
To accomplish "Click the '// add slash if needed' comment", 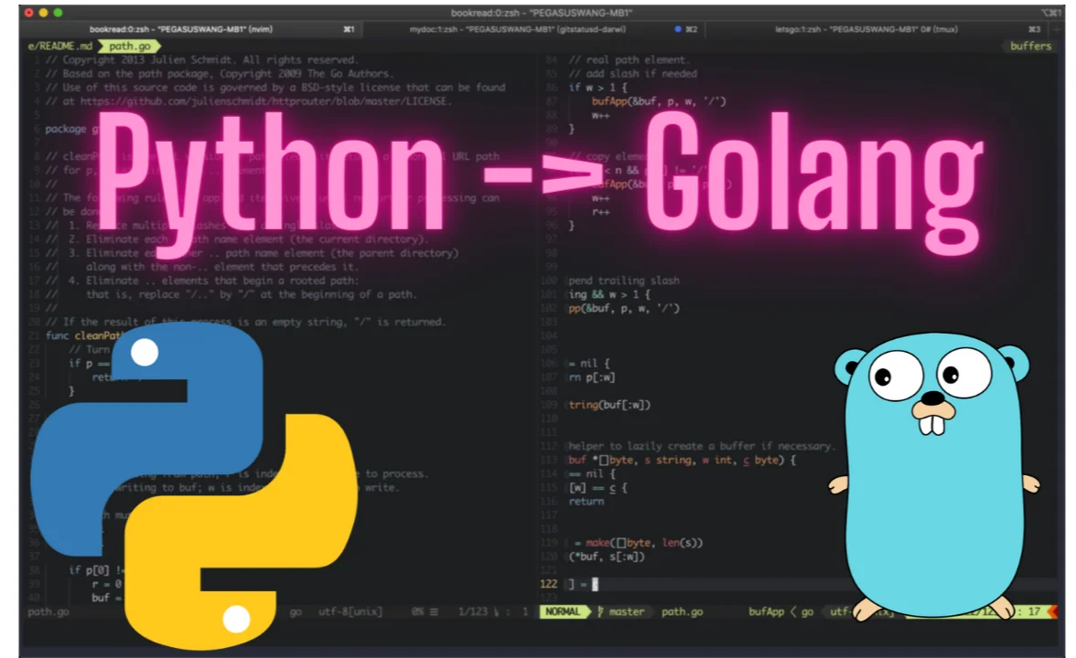I will (x=633, y=73).
